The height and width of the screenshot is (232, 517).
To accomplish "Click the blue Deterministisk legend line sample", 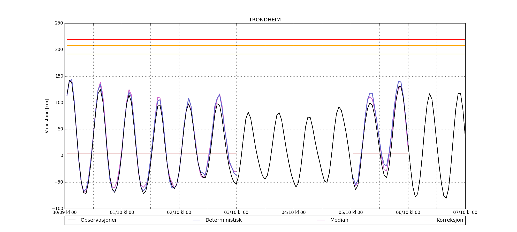I will tap(196, 220).
